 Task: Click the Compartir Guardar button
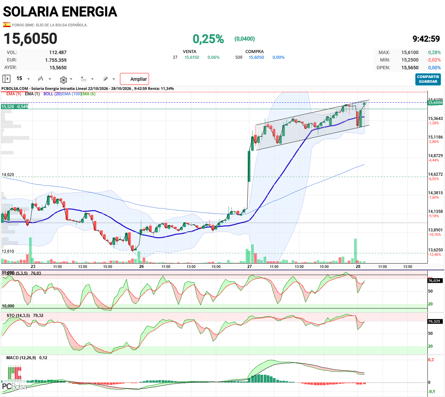point(428,79)
